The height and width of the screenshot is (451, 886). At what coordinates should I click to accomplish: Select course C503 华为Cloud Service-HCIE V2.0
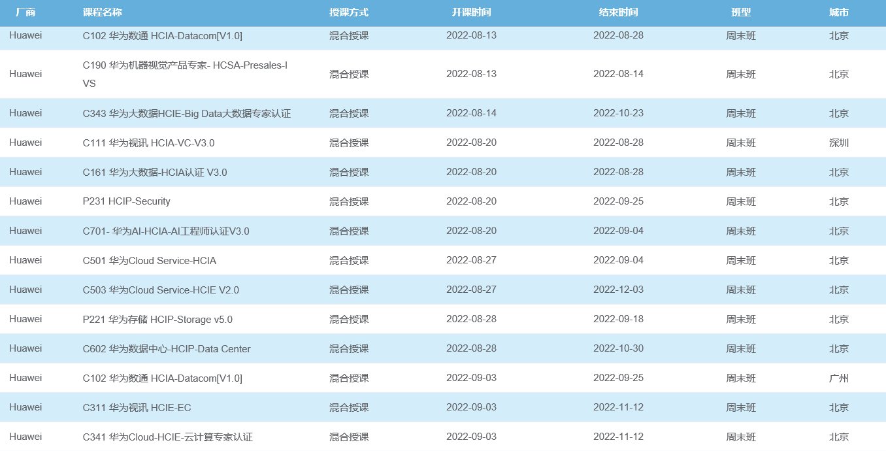click(x=161, y=290)
